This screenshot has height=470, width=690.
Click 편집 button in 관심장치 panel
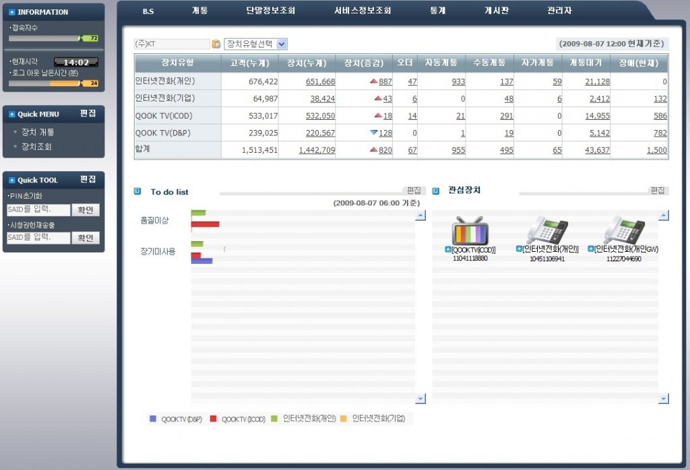pos(658,191)
